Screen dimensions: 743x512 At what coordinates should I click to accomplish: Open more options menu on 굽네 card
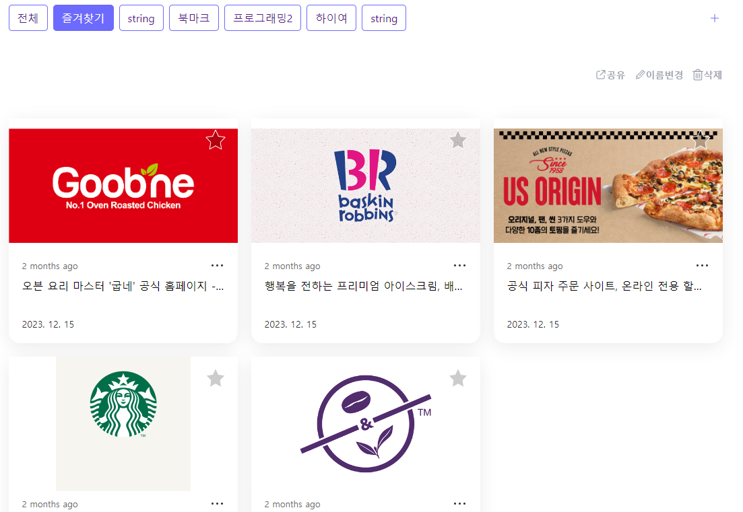click(x=217, y=266)
